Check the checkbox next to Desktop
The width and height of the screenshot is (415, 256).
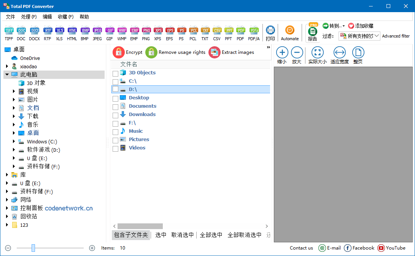tap(116, 98)
